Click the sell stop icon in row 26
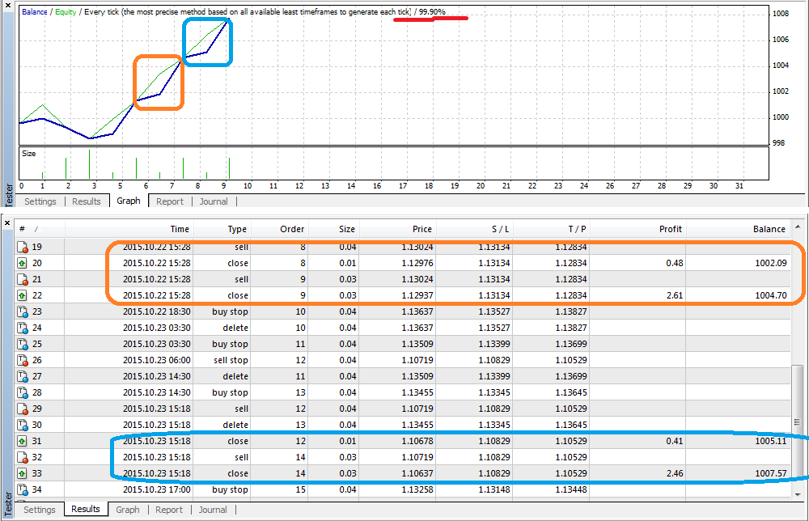The image size is (809, 521). pyautogui.click(x=23, y=360)
